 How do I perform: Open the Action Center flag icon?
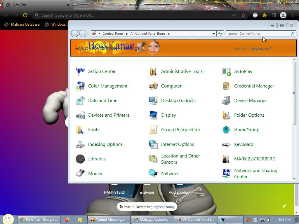pos(80,71)
